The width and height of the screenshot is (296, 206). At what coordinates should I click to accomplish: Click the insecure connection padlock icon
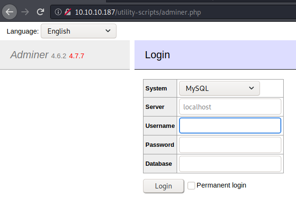pos(68,12)
